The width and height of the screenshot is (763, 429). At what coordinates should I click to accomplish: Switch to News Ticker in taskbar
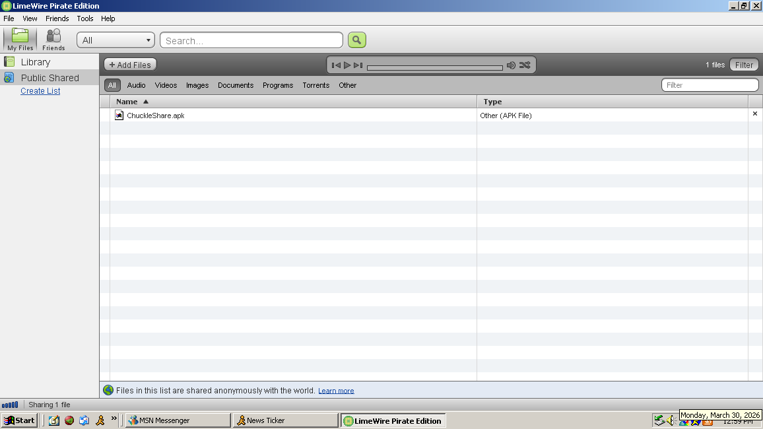click(285, 420)
